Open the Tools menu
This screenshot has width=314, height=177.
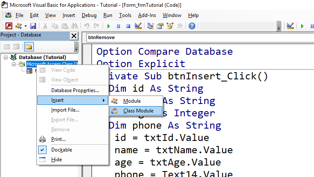pyautogui.click(x=125, y=15)
